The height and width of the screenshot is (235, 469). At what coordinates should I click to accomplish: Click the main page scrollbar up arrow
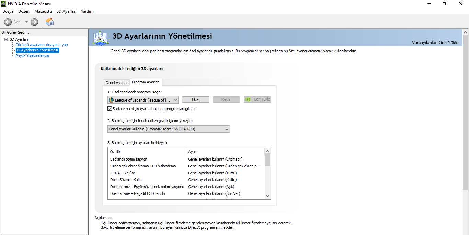pyautogui.click(x=466, y=32)
